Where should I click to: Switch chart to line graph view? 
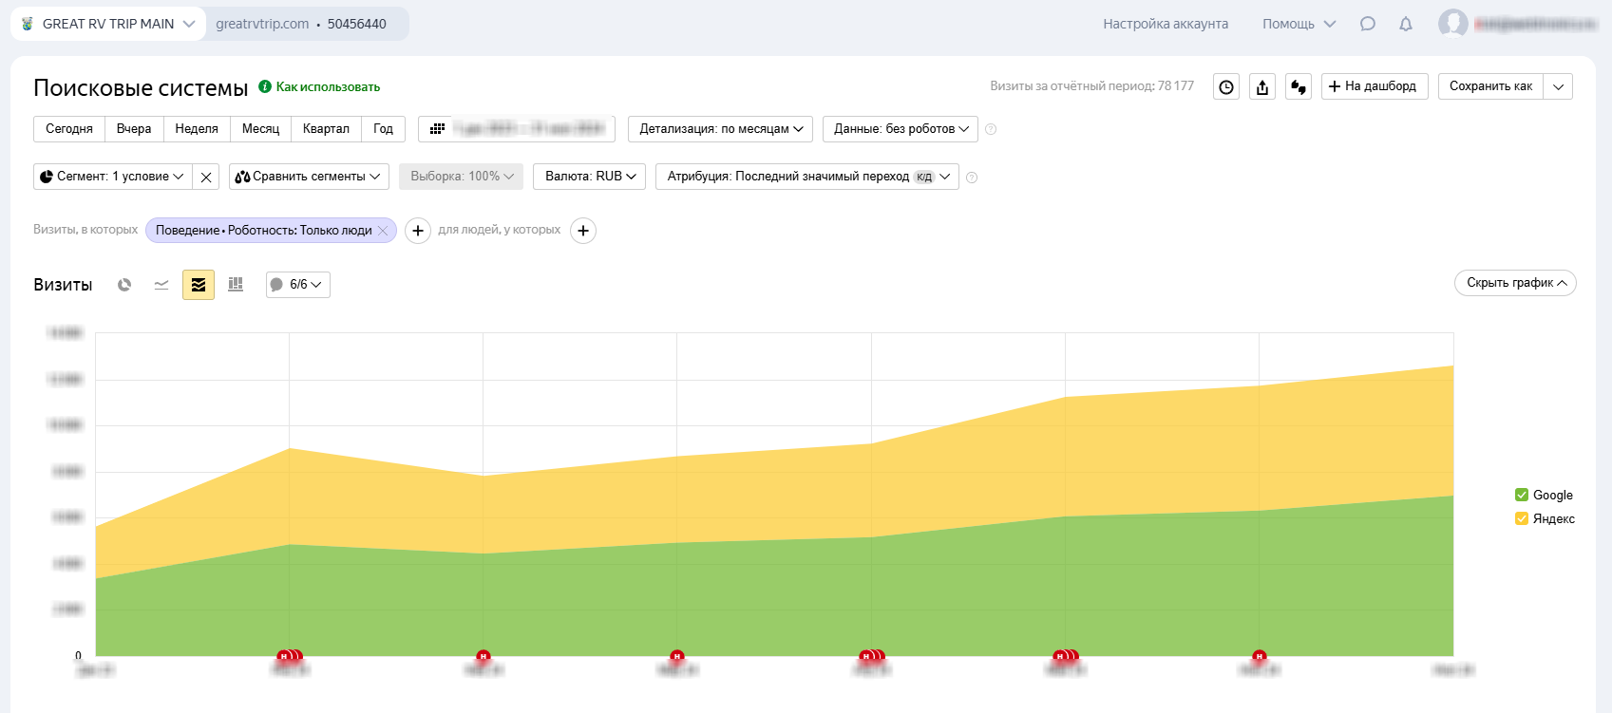(x=161, y=285)
